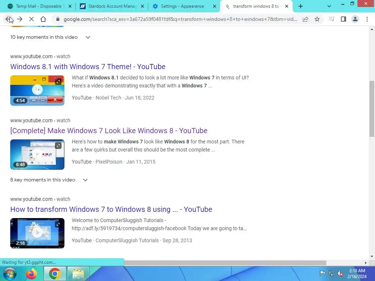
Task: Open the Windows Start orb
Action: click(10, 274)
